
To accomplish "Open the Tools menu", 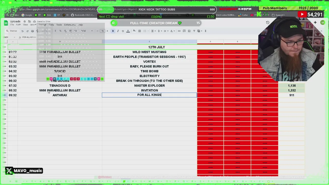I will tap(59, 25).
